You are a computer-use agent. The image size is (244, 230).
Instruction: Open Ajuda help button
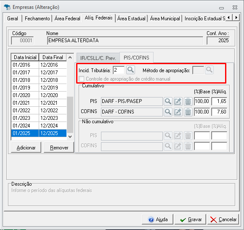157,219
